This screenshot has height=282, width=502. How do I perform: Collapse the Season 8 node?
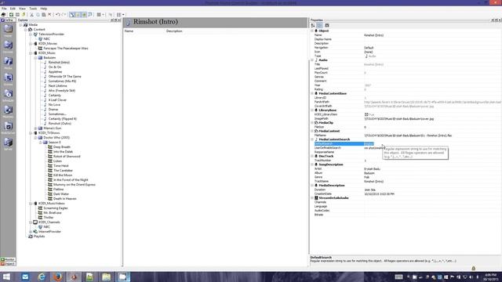[40, 143]
